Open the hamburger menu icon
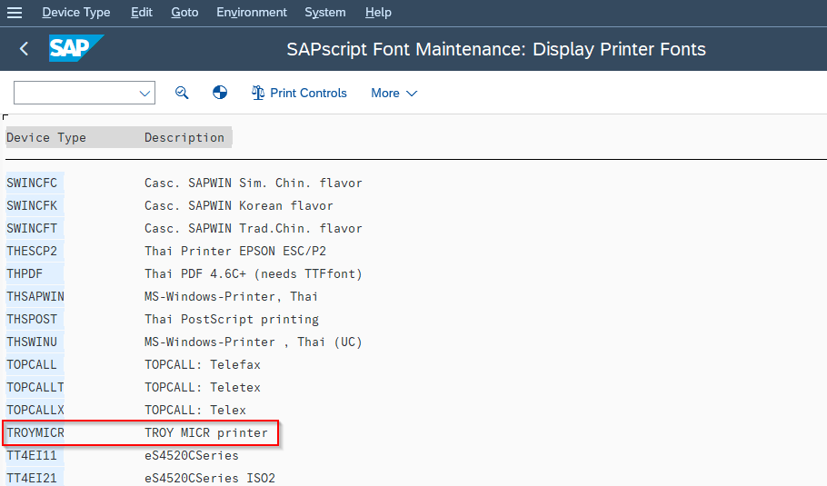 click(x=15, y=12)
